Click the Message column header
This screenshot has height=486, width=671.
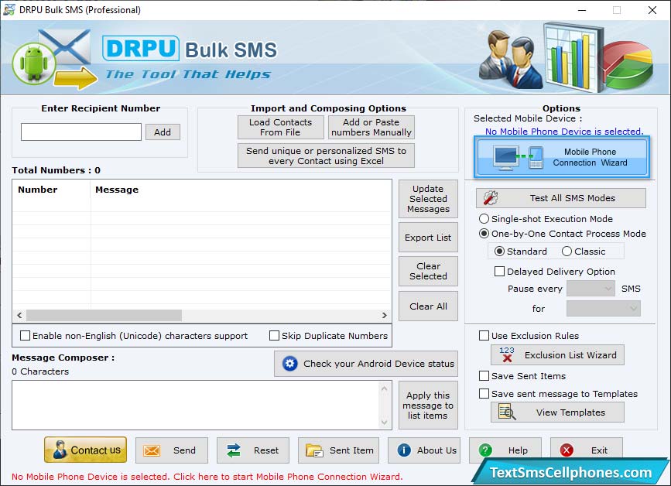click(241, 190)
